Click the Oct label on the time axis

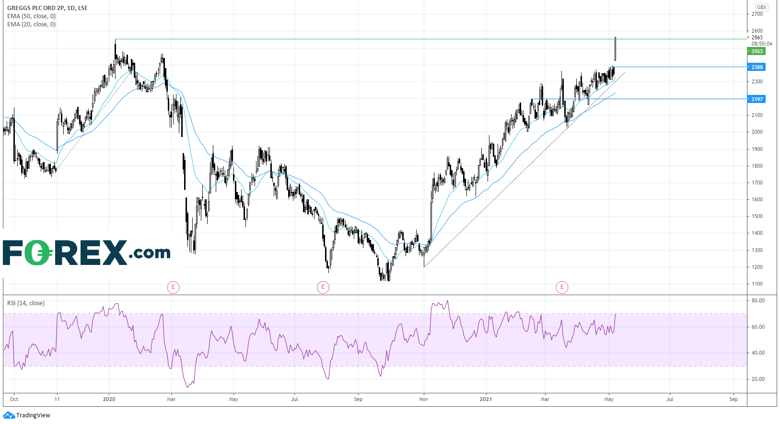14,399
